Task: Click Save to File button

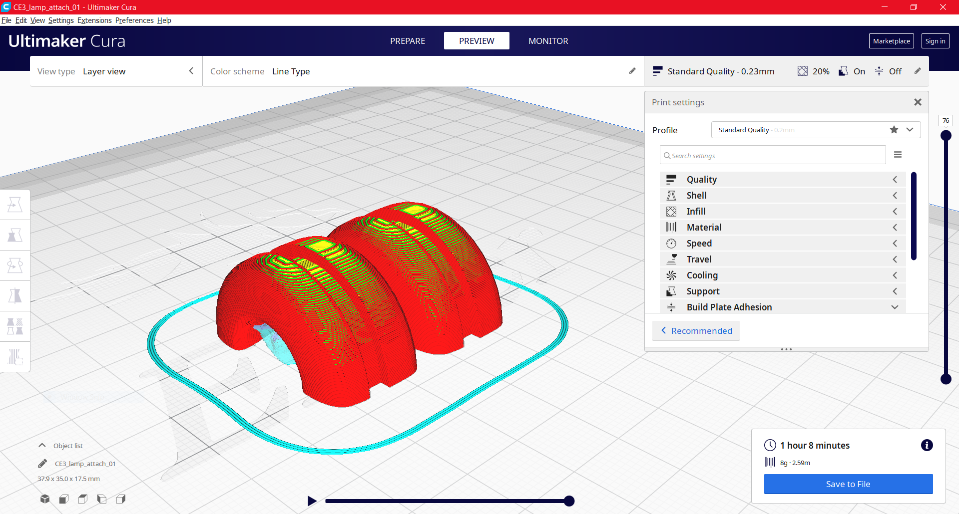Action: coord(848,484)
